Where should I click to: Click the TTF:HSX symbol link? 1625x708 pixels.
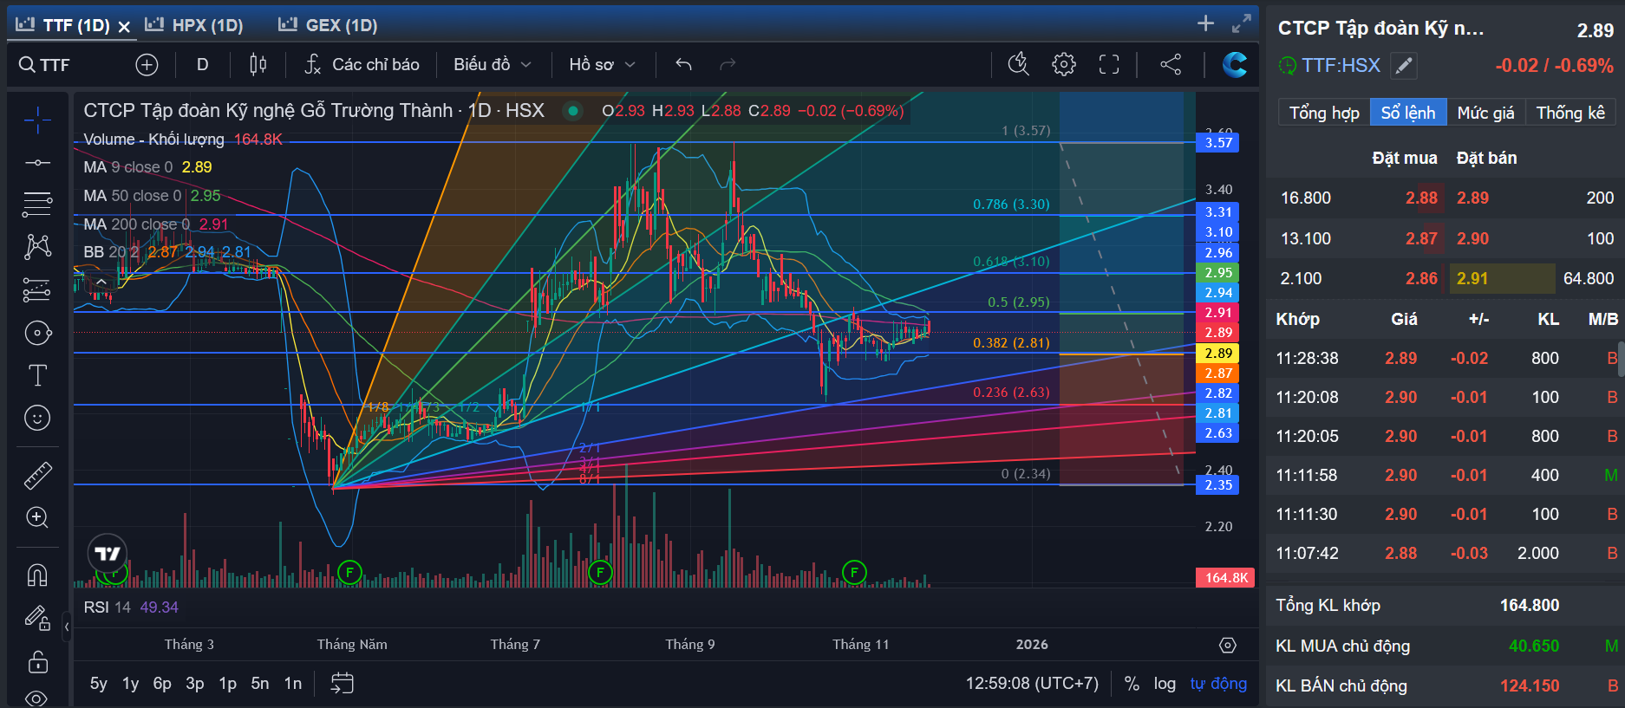coord(1341,66)
